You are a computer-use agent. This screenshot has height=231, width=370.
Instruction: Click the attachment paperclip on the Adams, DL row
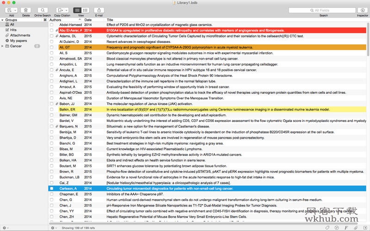57,36
